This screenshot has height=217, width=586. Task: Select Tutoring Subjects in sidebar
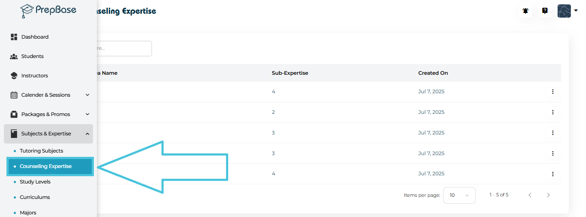point(41,151)
